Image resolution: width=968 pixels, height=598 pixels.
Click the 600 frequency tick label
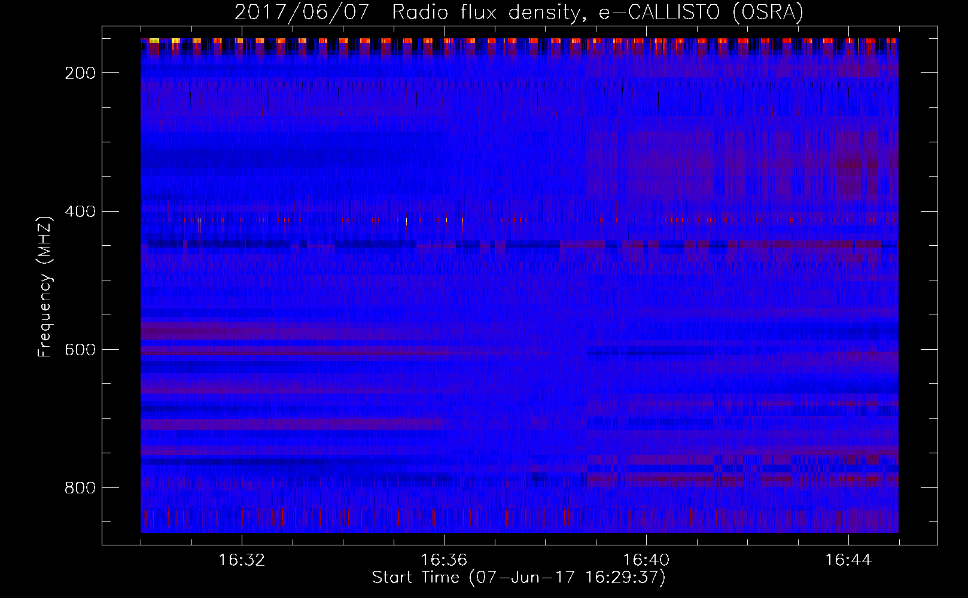[80, 350]
